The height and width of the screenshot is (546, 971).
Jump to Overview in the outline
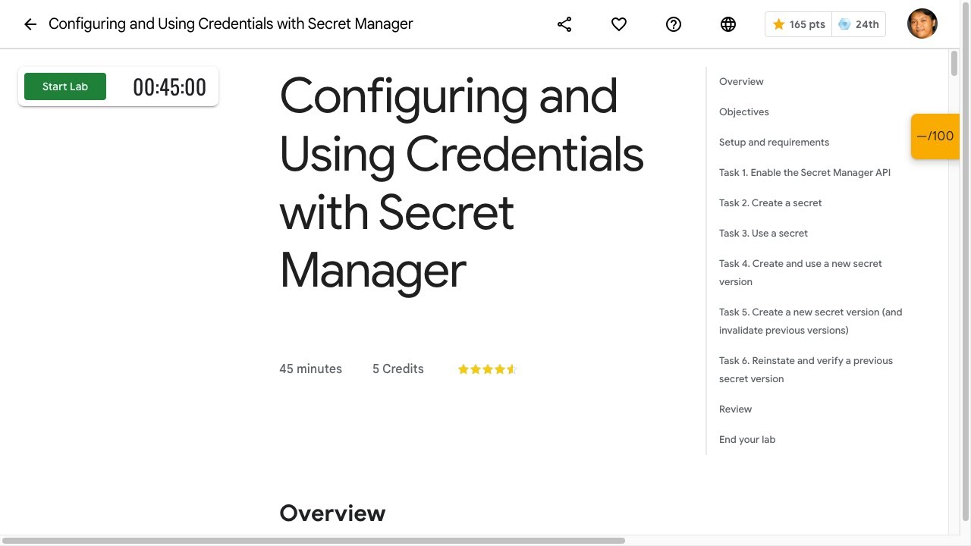tap(741, 81)
